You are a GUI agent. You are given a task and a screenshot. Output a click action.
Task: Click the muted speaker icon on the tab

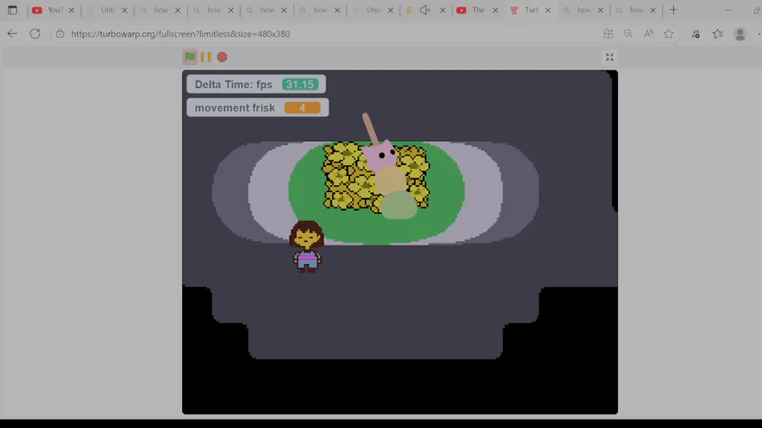pyautogui.click(x=425, y=9)
